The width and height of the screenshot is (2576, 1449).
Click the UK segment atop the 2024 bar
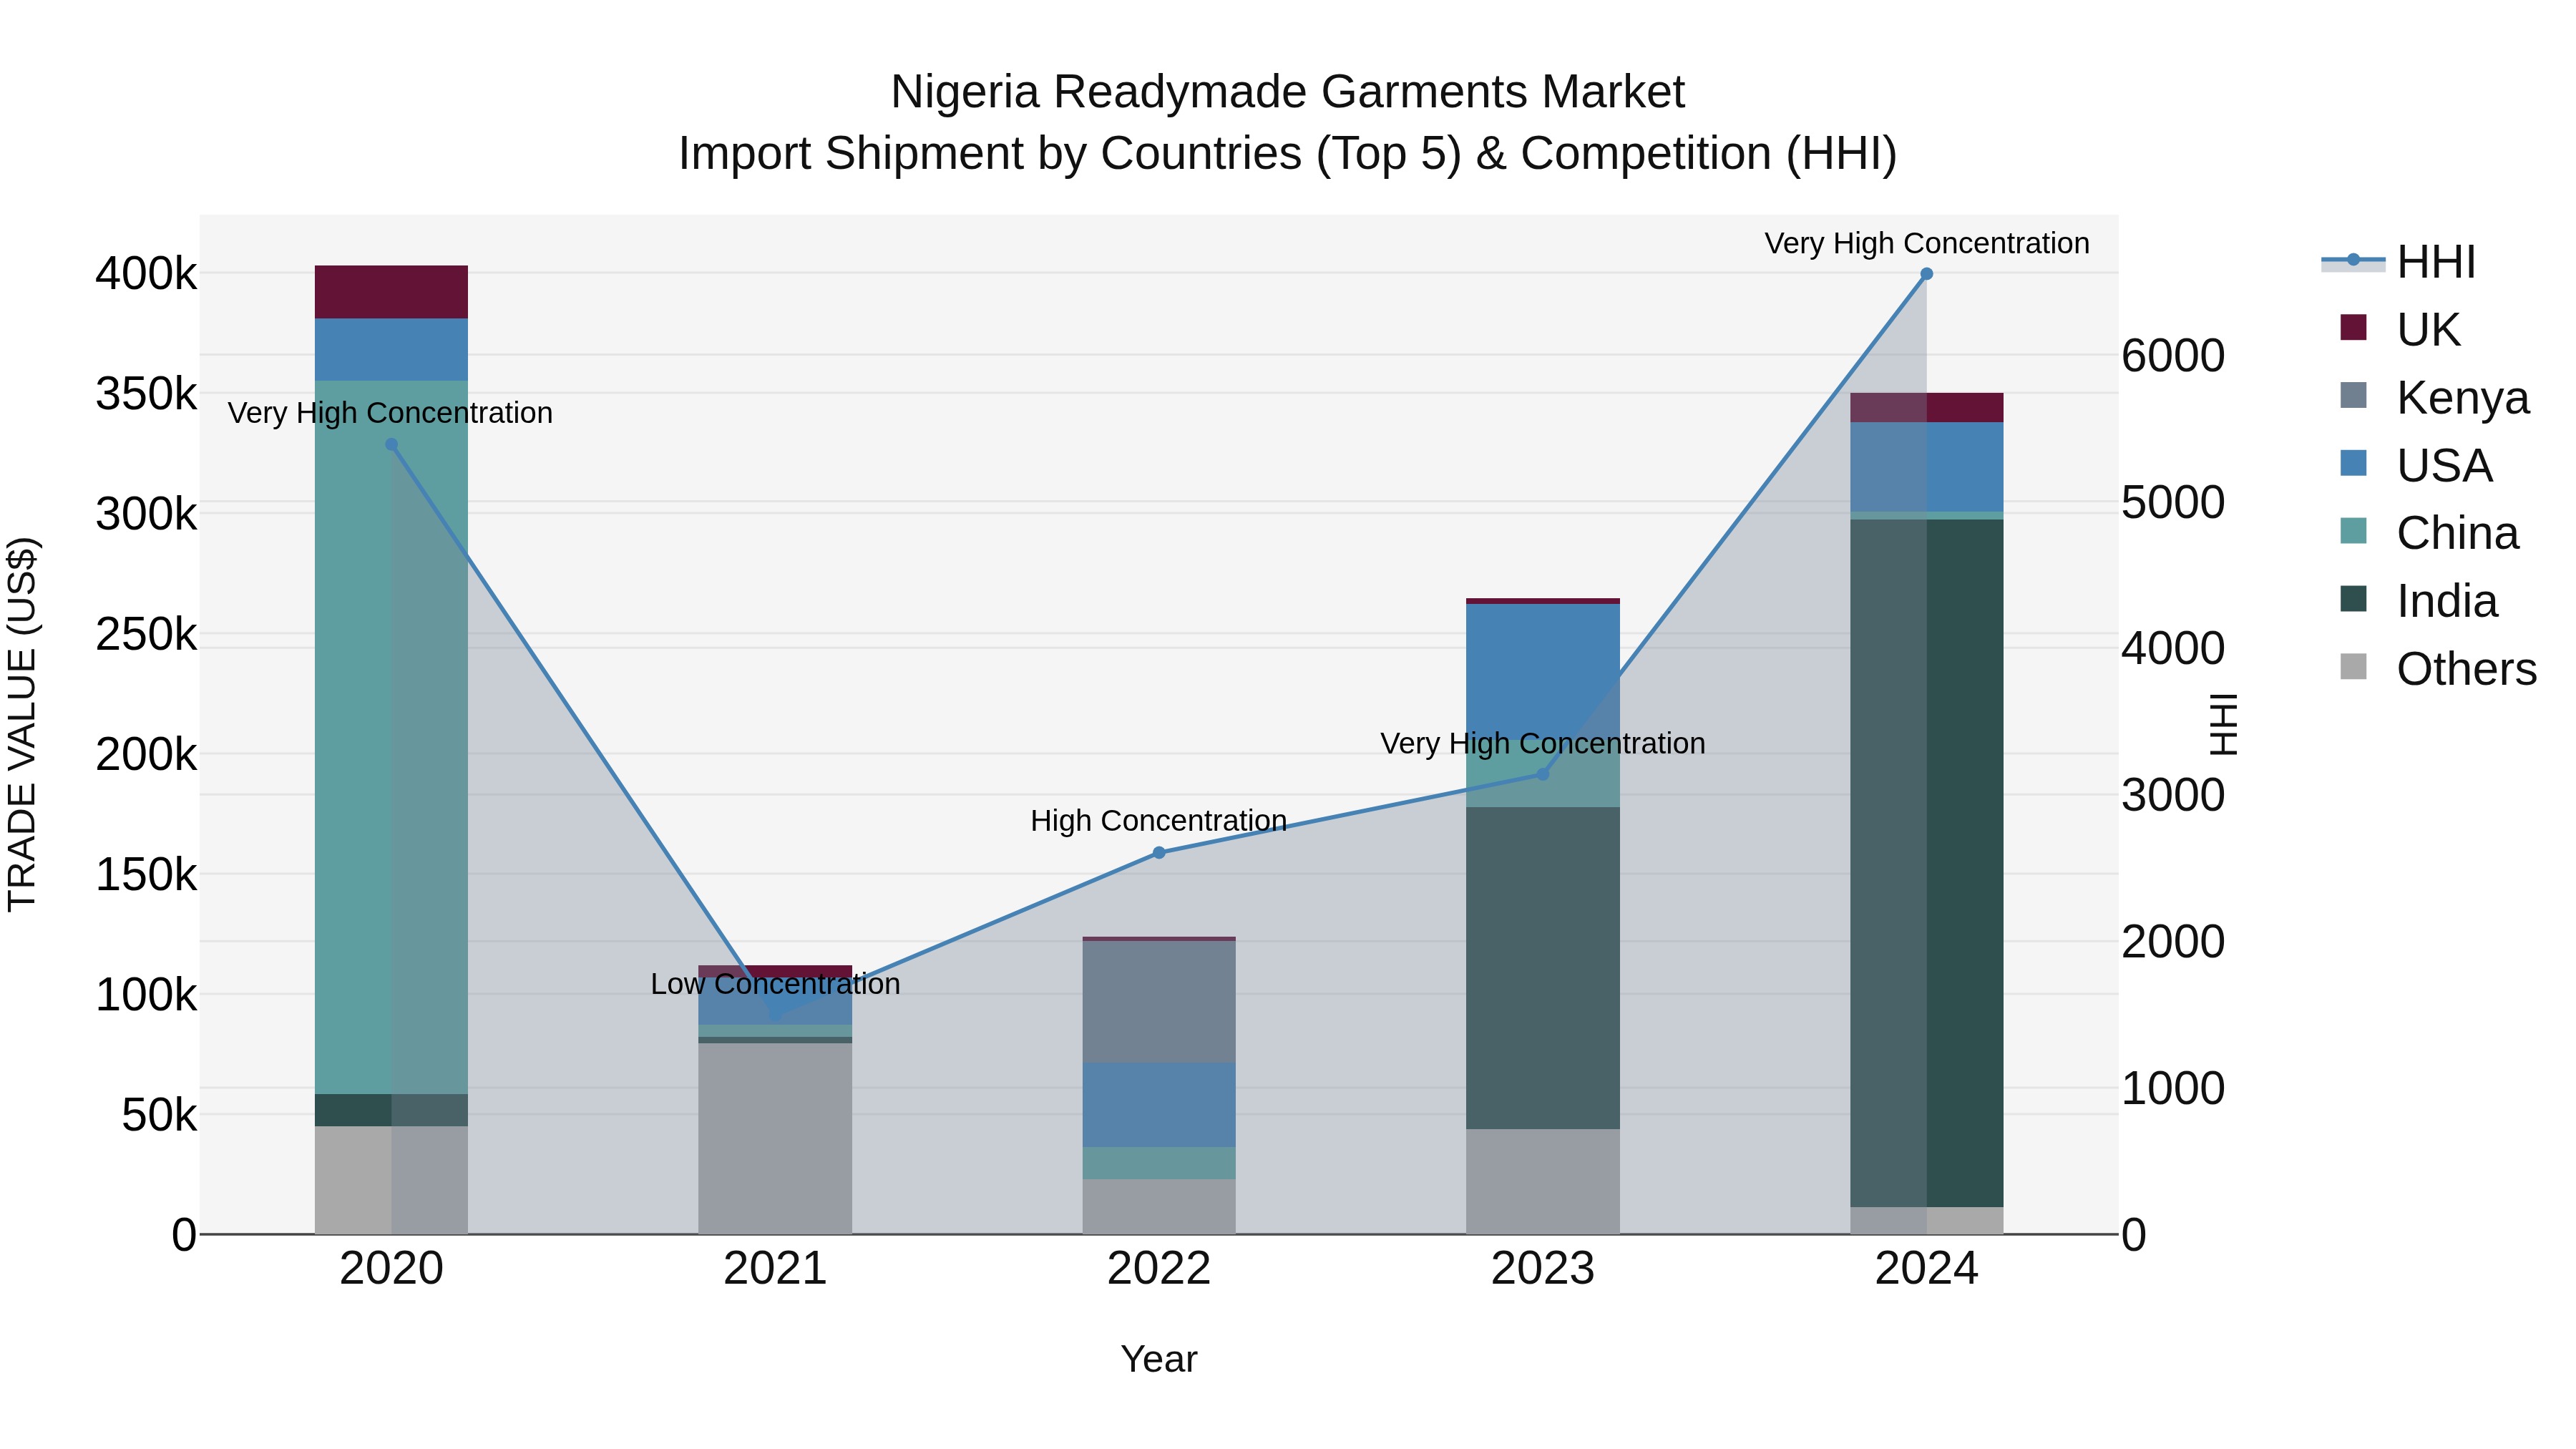coord(1927,408)
